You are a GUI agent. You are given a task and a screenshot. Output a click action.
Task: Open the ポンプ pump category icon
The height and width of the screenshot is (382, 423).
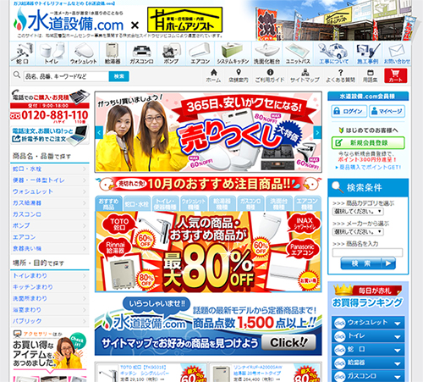click(171, 53)
